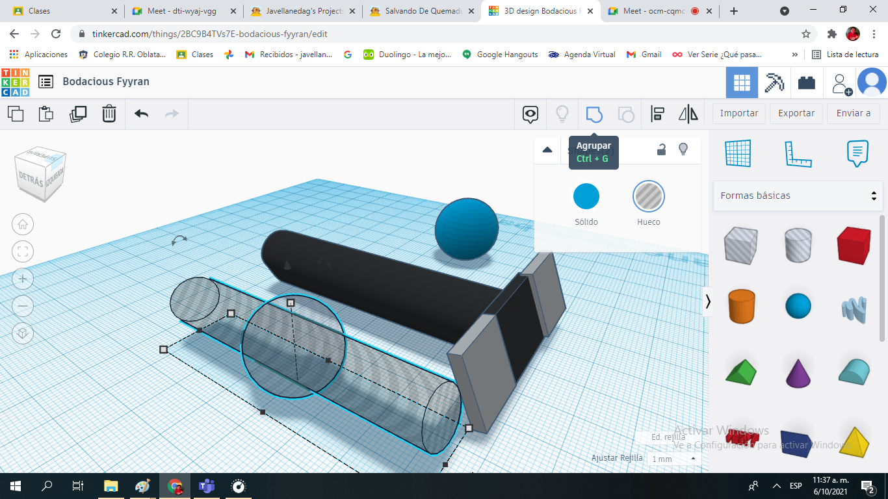Open the Gmail bookmark
Viewport: 888px width, 499px height.
pyautogui.click(x=644, y=55)
